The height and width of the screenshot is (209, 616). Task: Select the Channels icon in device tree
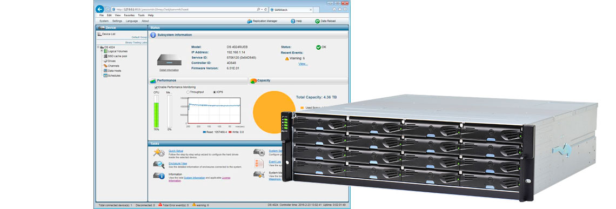105,66
